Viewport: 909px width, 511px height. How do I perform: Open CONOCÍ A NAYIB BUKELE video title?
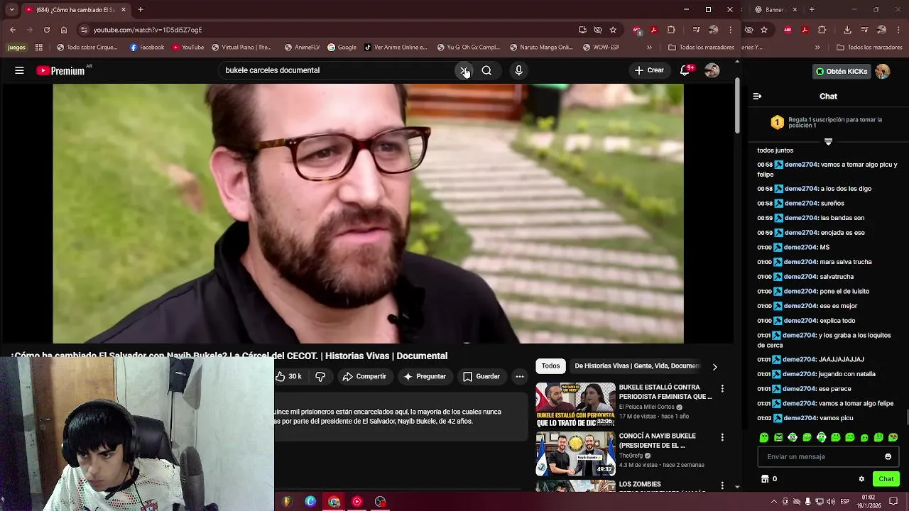click(x=657, y=441)
